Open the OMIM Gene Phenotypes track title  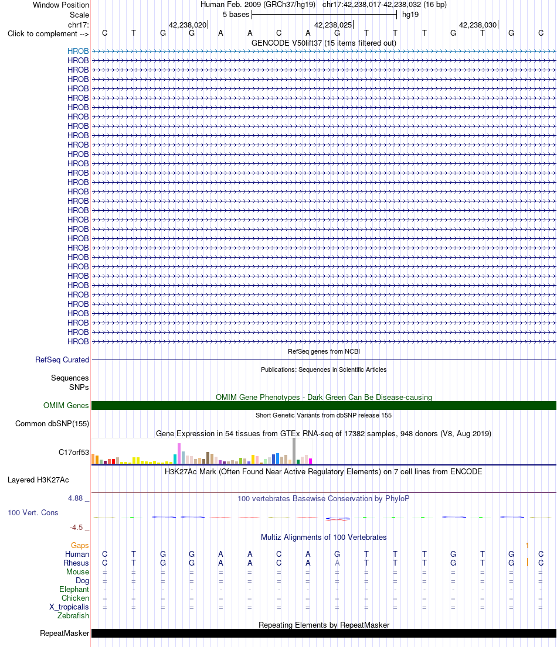coord(324,397)
